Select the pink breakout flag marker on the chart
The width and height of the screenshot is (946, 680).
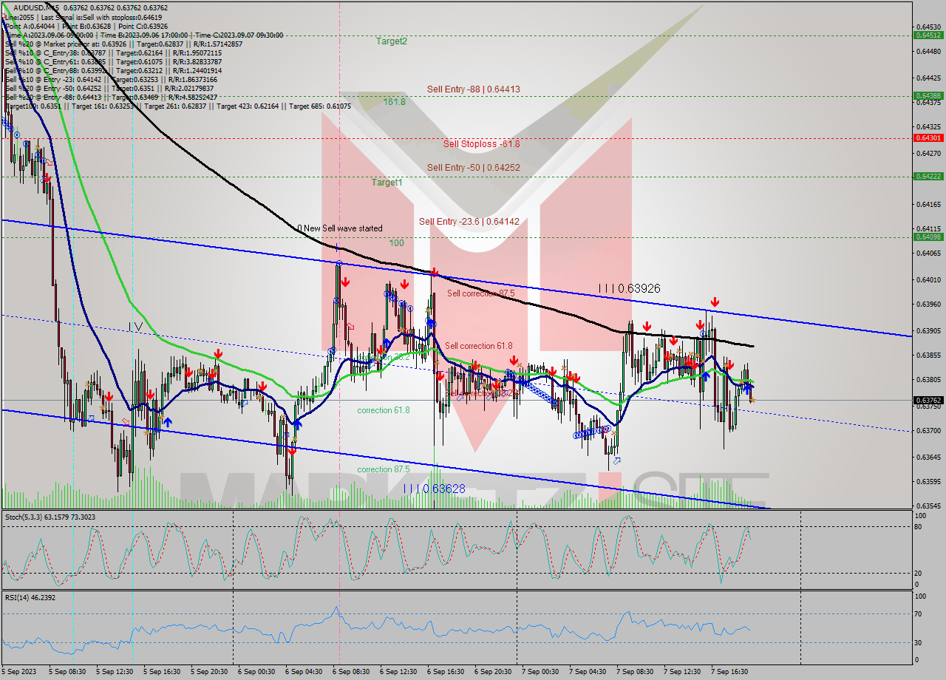[351, 327]
